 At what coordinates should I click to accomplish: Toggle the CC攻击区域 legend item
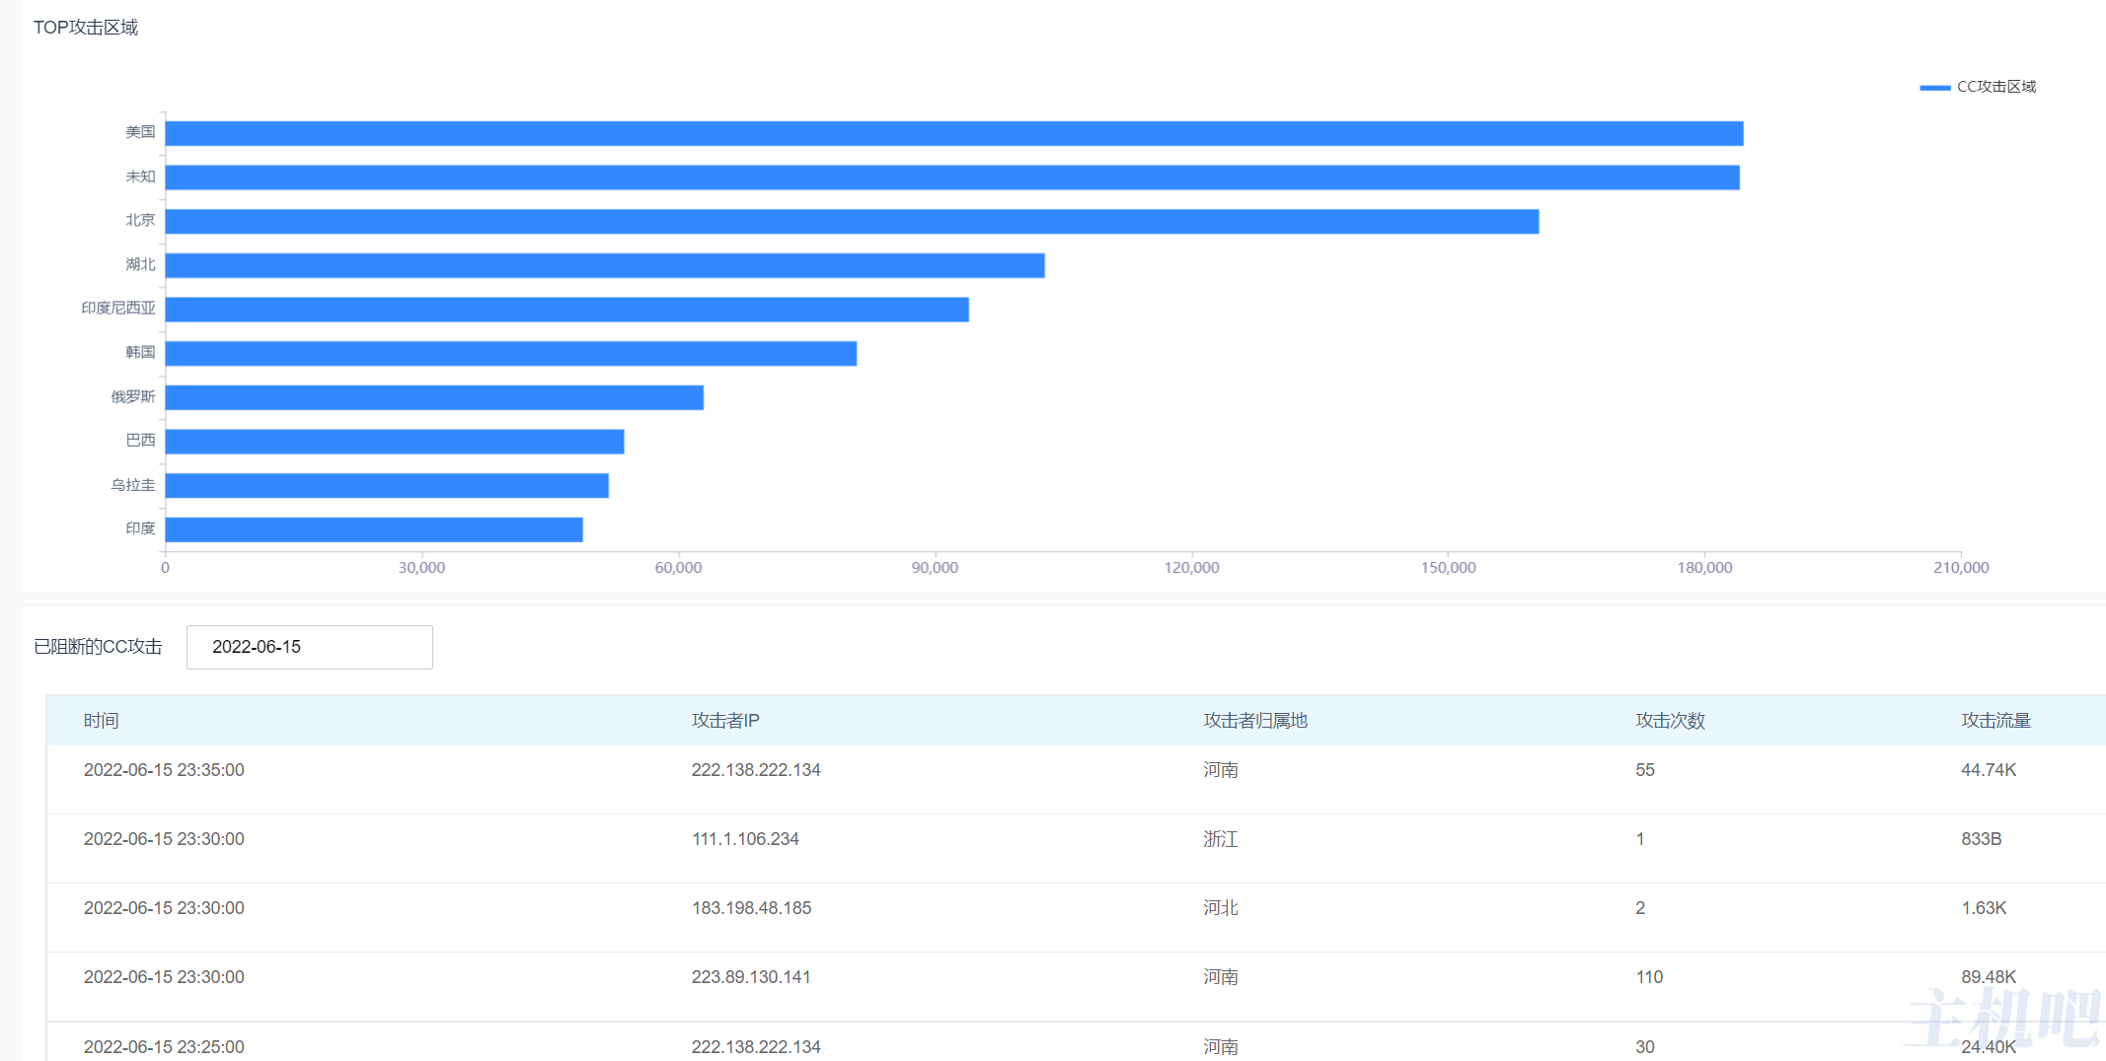pos(1978,87)
